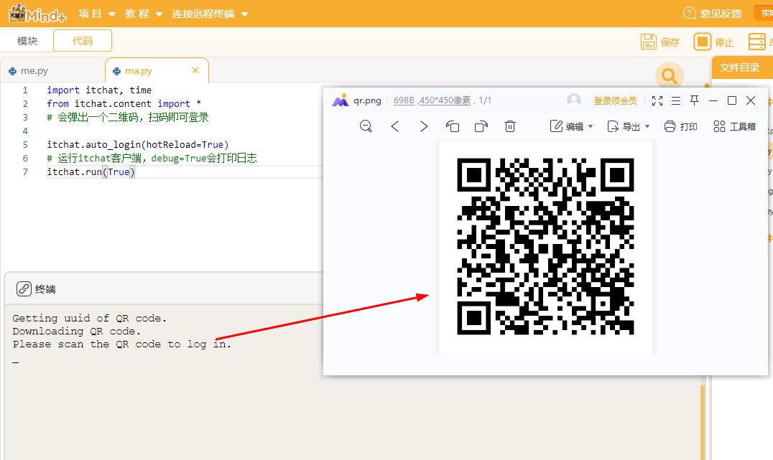Click the orange search magnifier button
Image resolution: width=773 pixels, height=460 pixels.
[x=669, y=75]
